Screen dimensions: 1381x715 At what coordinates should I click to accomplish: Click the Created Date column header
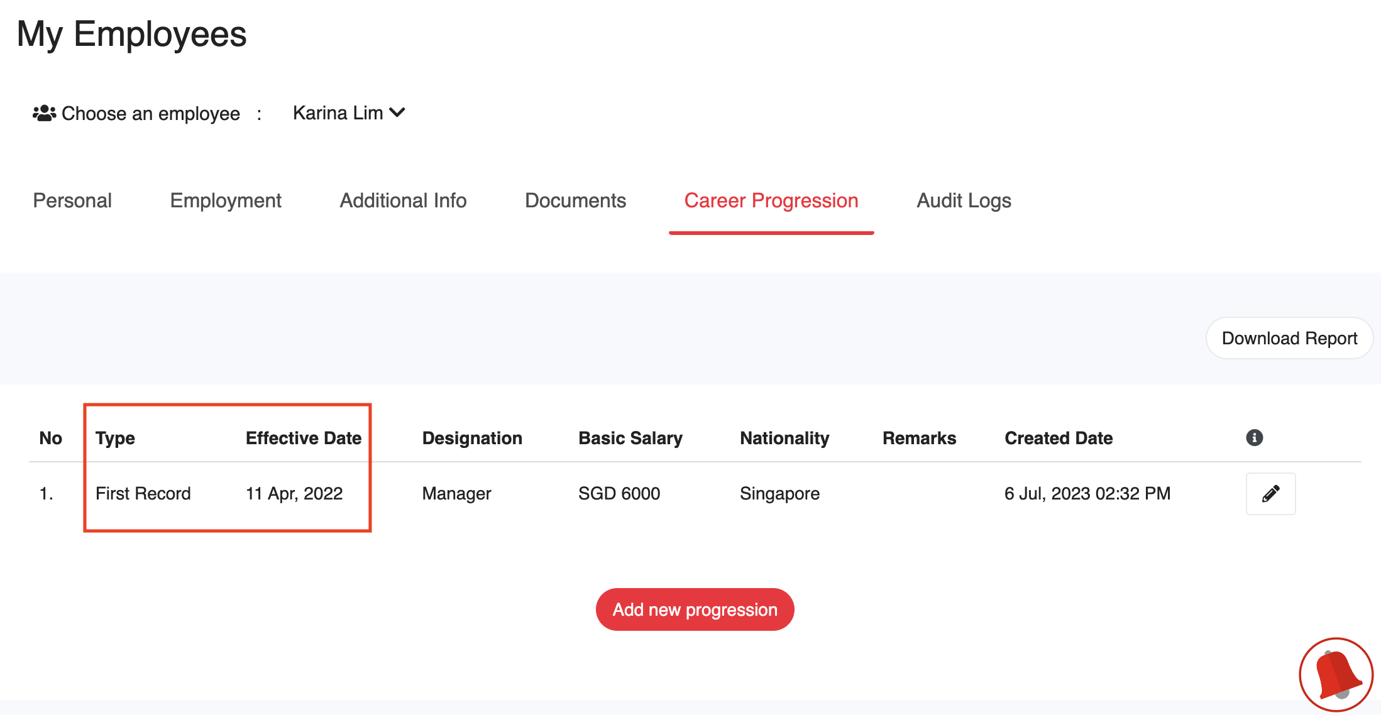coord(1059,438)
